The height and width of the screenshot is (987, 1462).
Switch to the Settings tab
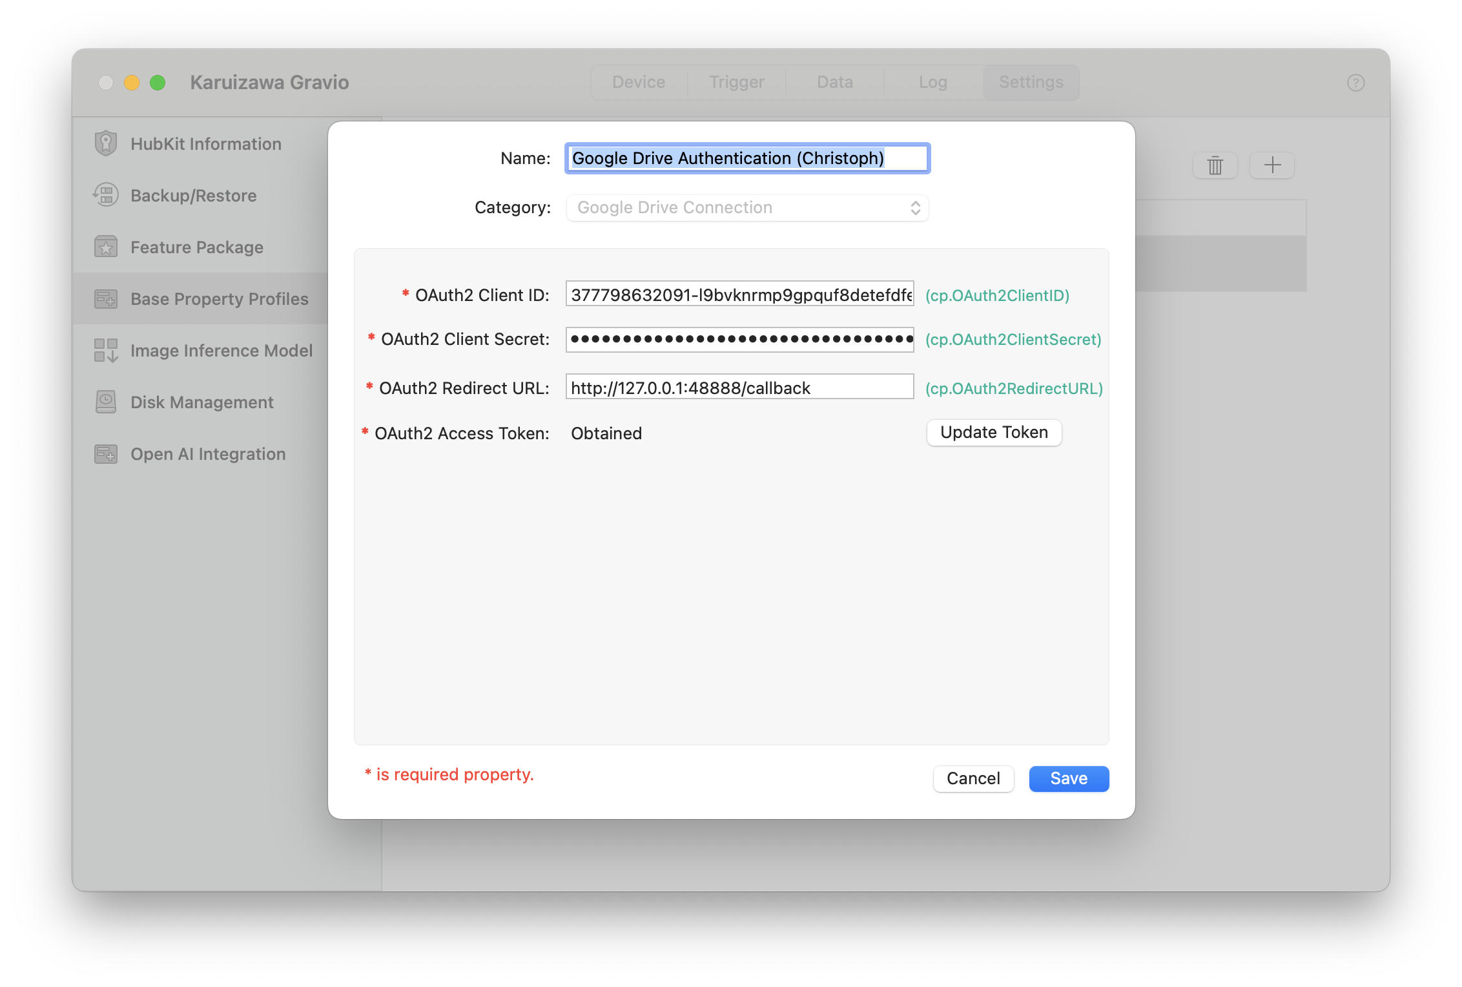(x=1031, y=83)
